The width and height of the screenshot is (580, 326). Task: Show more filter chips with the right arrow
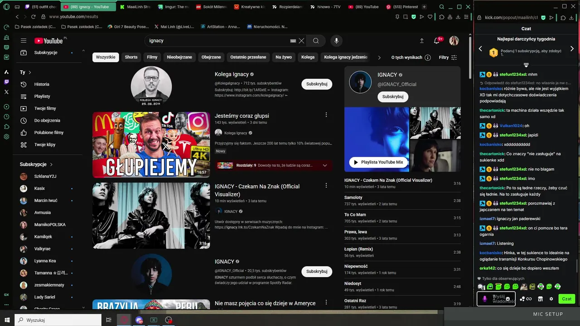380,58
